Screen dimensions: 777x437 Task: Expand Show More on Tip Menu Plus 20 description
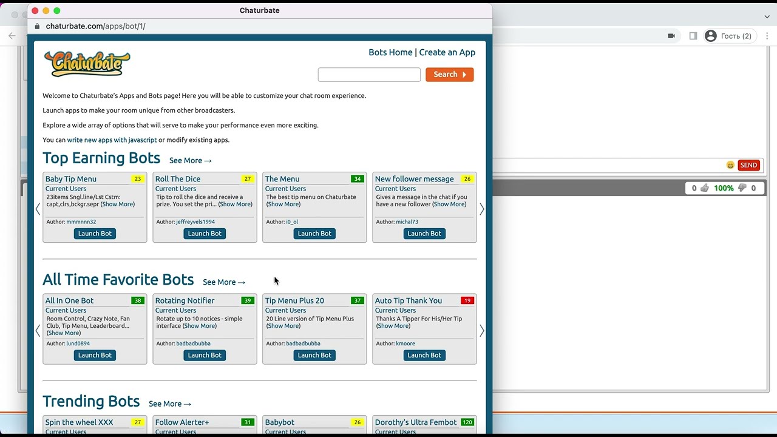pyautogui.click(x=283, y=325)
